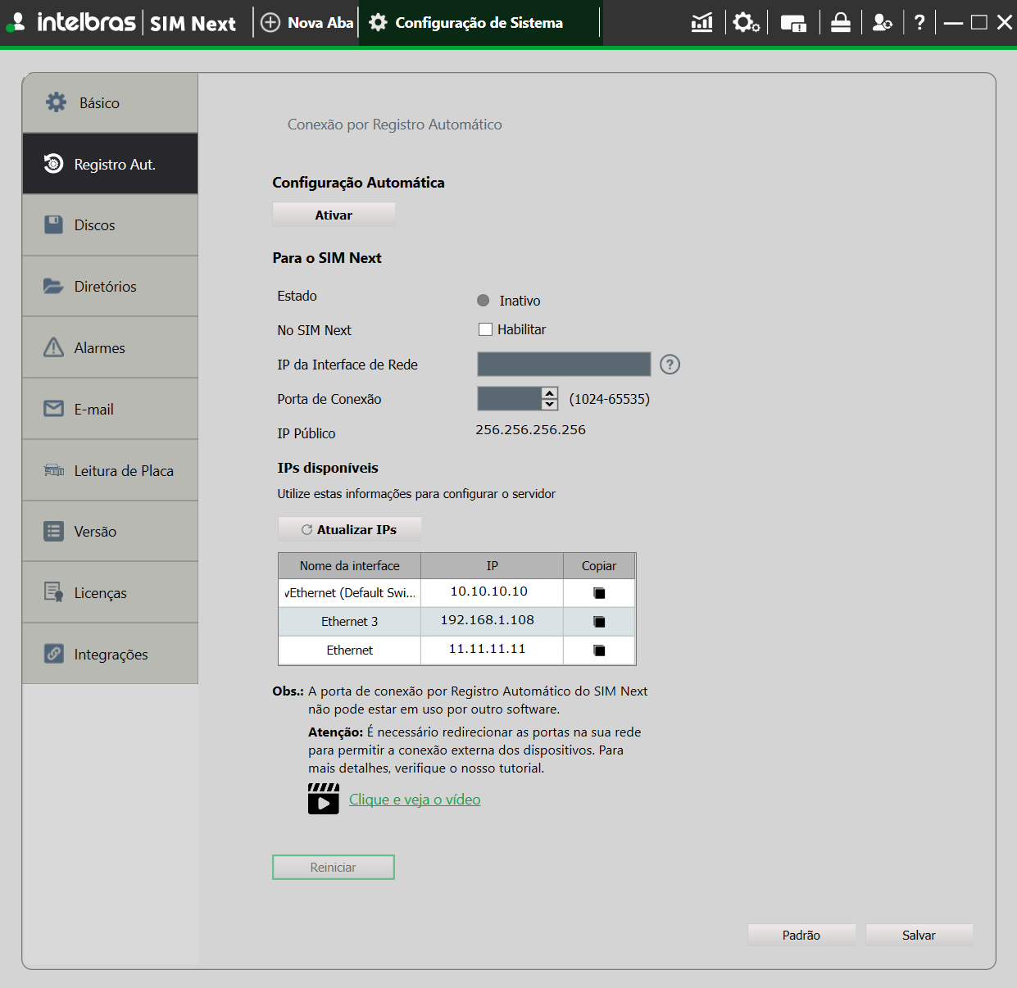Click the Reiniciar button

[x=334, y=867]
